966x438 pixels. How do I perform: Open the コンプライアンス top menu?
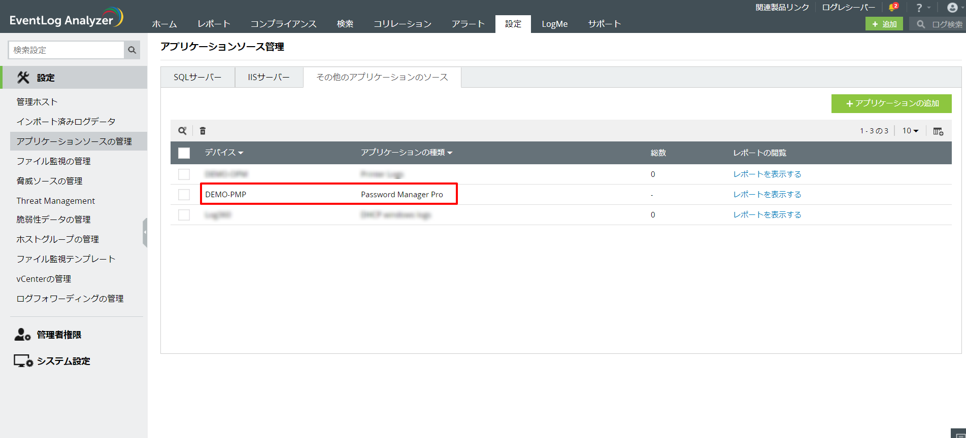[283, 24]
